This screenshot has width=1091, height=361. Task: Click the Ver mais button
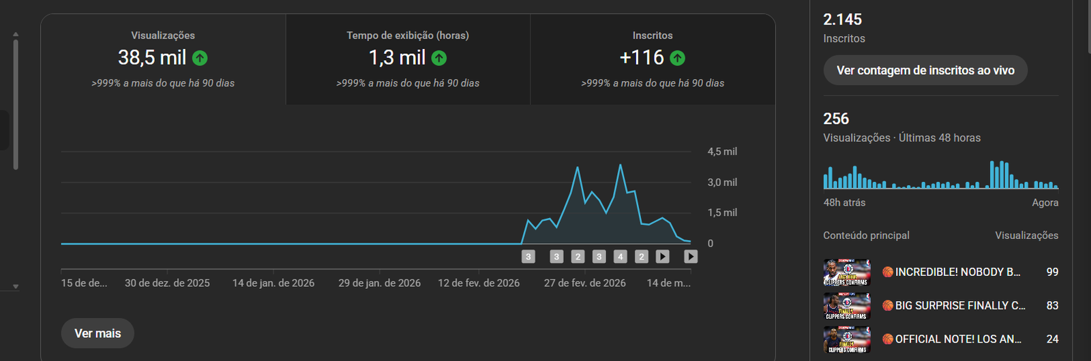(98, 333)
